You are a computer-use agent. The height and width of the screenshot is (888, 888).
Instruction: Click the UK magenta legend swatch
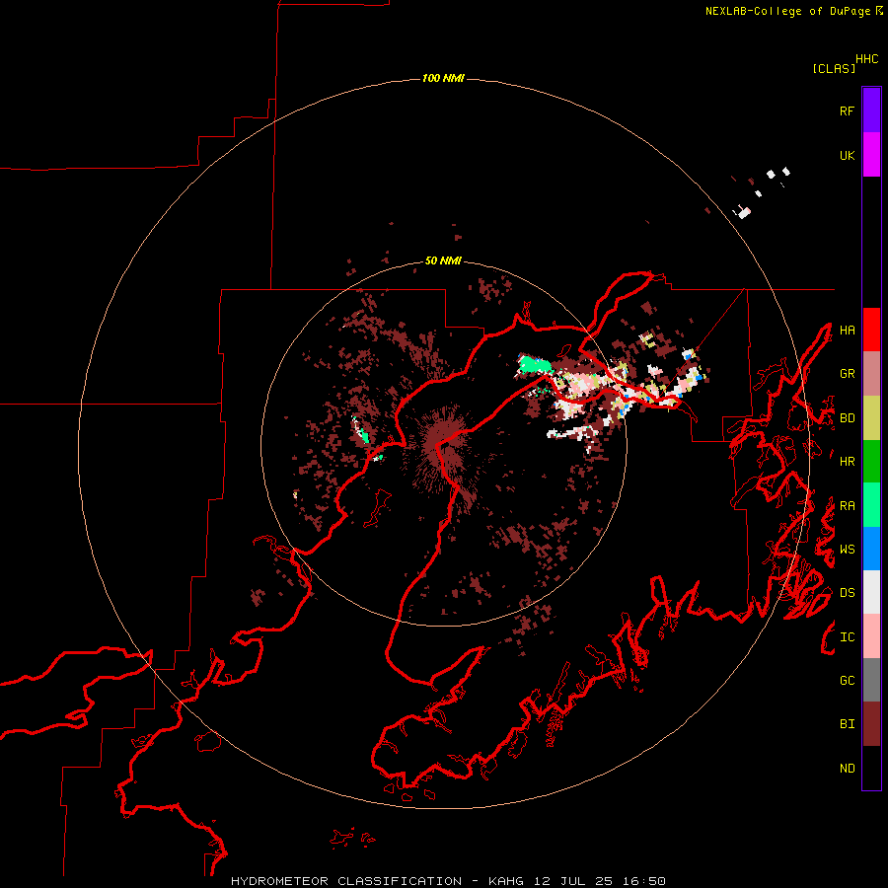(871, 155)
